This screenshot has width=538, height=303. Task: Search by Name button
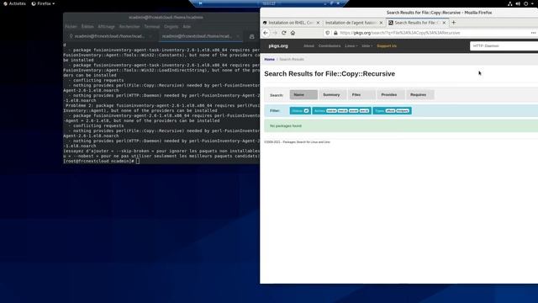coord(303,94)
